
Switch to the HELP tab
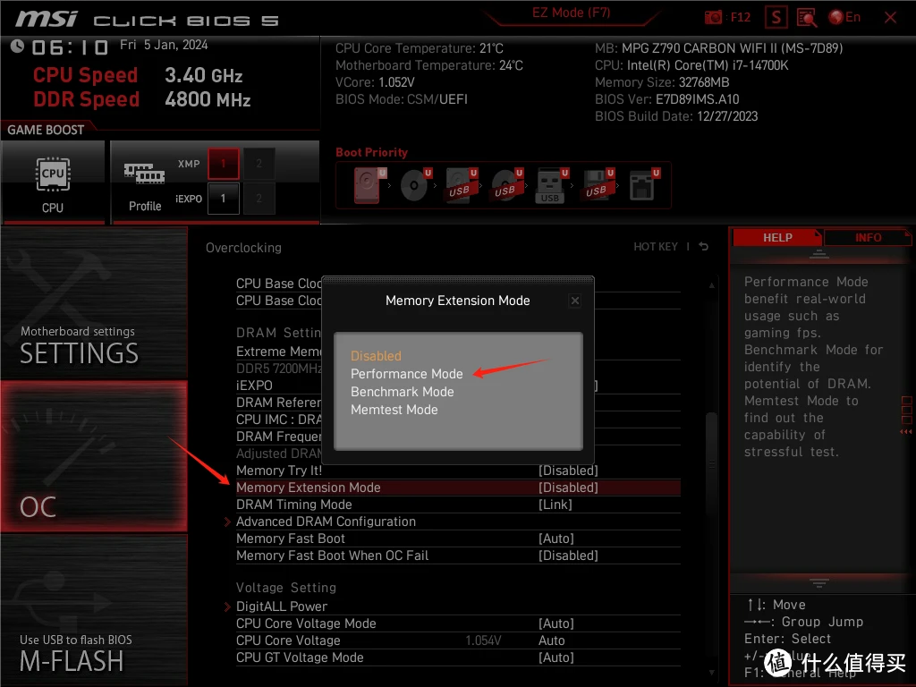[777, 238]
